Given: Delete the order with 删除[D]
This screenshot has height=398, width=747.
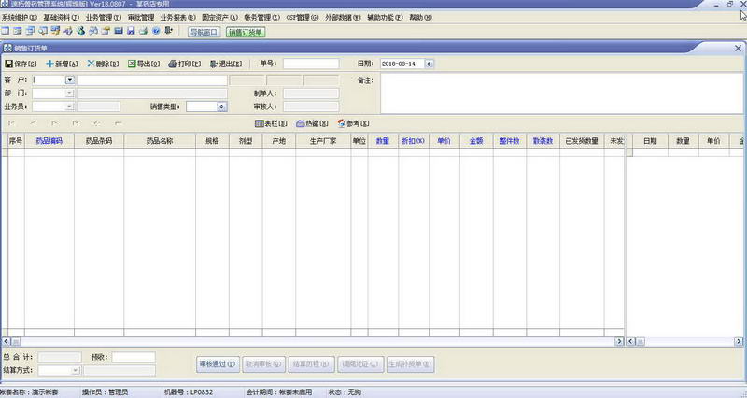Looking at the screenshot, I should (x=103, y=64).
